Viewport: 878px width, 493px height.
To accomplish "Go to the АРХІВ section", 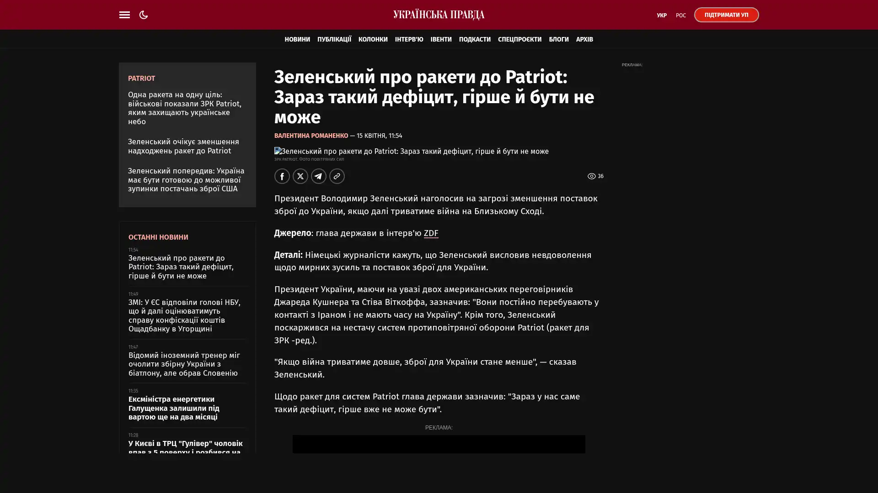I will 584,39.
